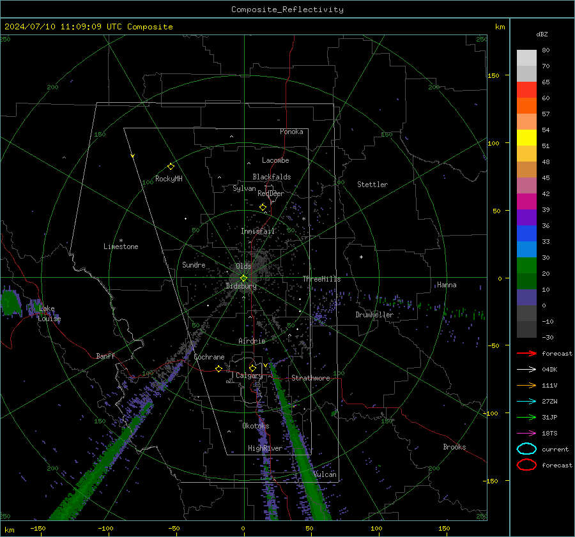575x537 pixels.
Task: Select the green 30 dBZ color swatch
Action: tap(526, 265)
